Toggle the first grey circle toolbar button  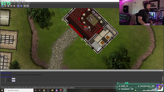tap(25, 6)
